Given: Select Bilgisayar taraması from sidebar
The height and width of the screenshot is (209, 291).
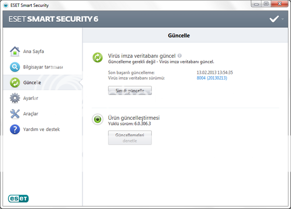Looking at the screenshot, I should (x=43, y=67).
